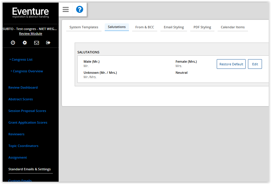The image size is (271, 184).
Task: Open Topic Coordinators menu item
Action: coord(23,146)
